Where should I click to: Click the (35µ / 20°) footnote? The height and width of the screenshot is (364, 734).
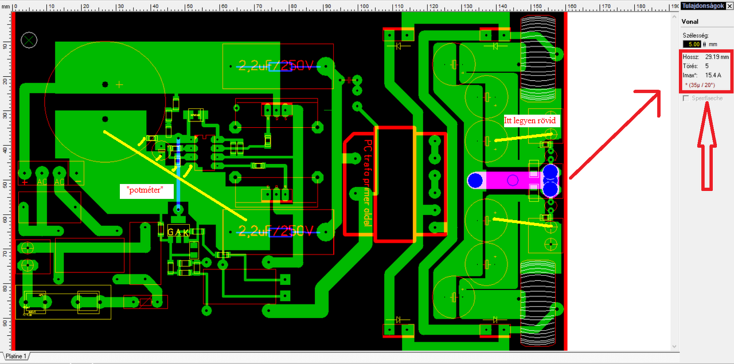click(x=700, y=85)
